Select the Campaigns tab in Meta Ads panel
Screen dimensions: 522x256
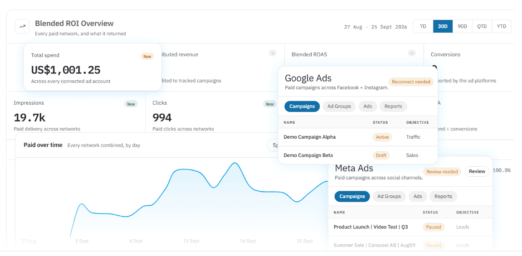[352, 197]
